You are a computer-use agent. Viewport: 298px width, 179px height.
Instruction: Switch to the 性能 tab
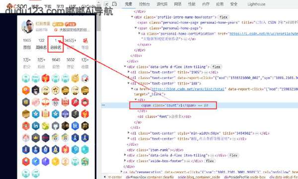(x=192, y=4)
